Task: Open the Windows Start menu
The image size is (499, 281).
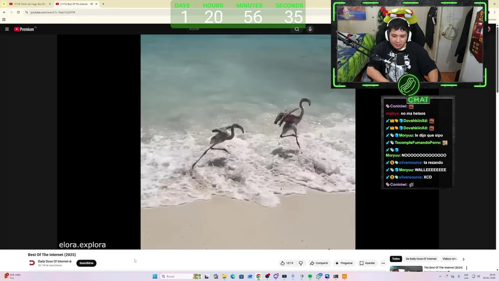Action: (155, 276)
